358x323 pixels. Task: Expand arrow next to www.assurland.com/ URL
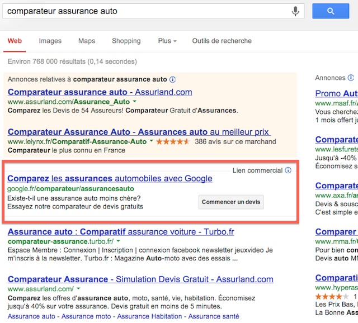[x=78, y=288]
